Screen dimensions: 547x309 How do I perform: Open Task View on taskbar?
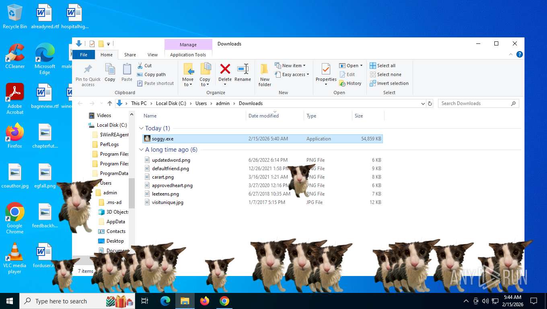[x=145, y=301]
